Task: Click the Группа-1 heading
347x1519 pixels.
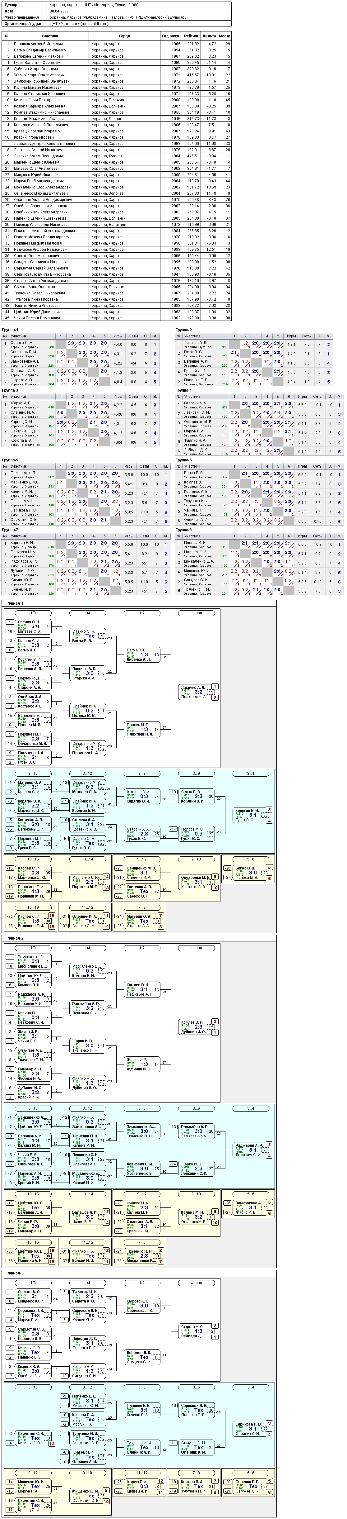Action: [10, 330]
